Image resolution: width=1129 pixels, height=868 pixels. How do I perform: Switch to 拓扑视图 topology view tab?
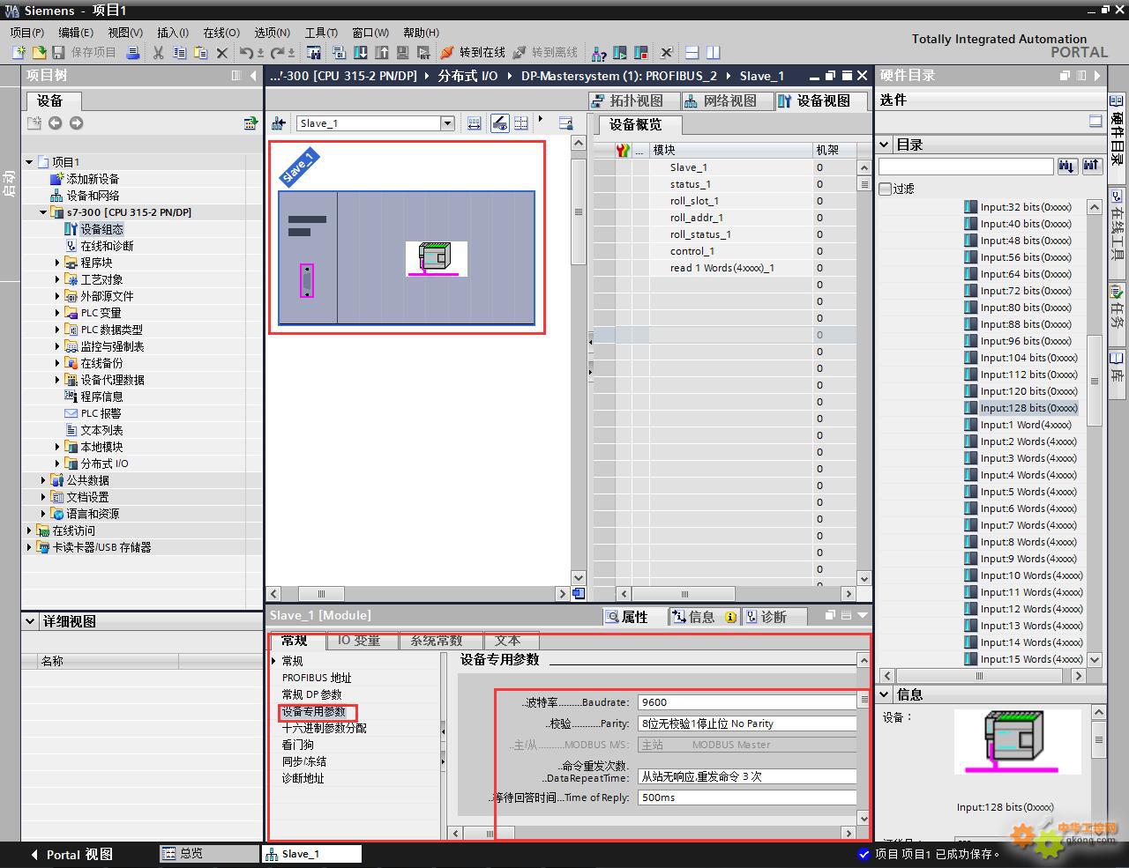tap(635, 100)
